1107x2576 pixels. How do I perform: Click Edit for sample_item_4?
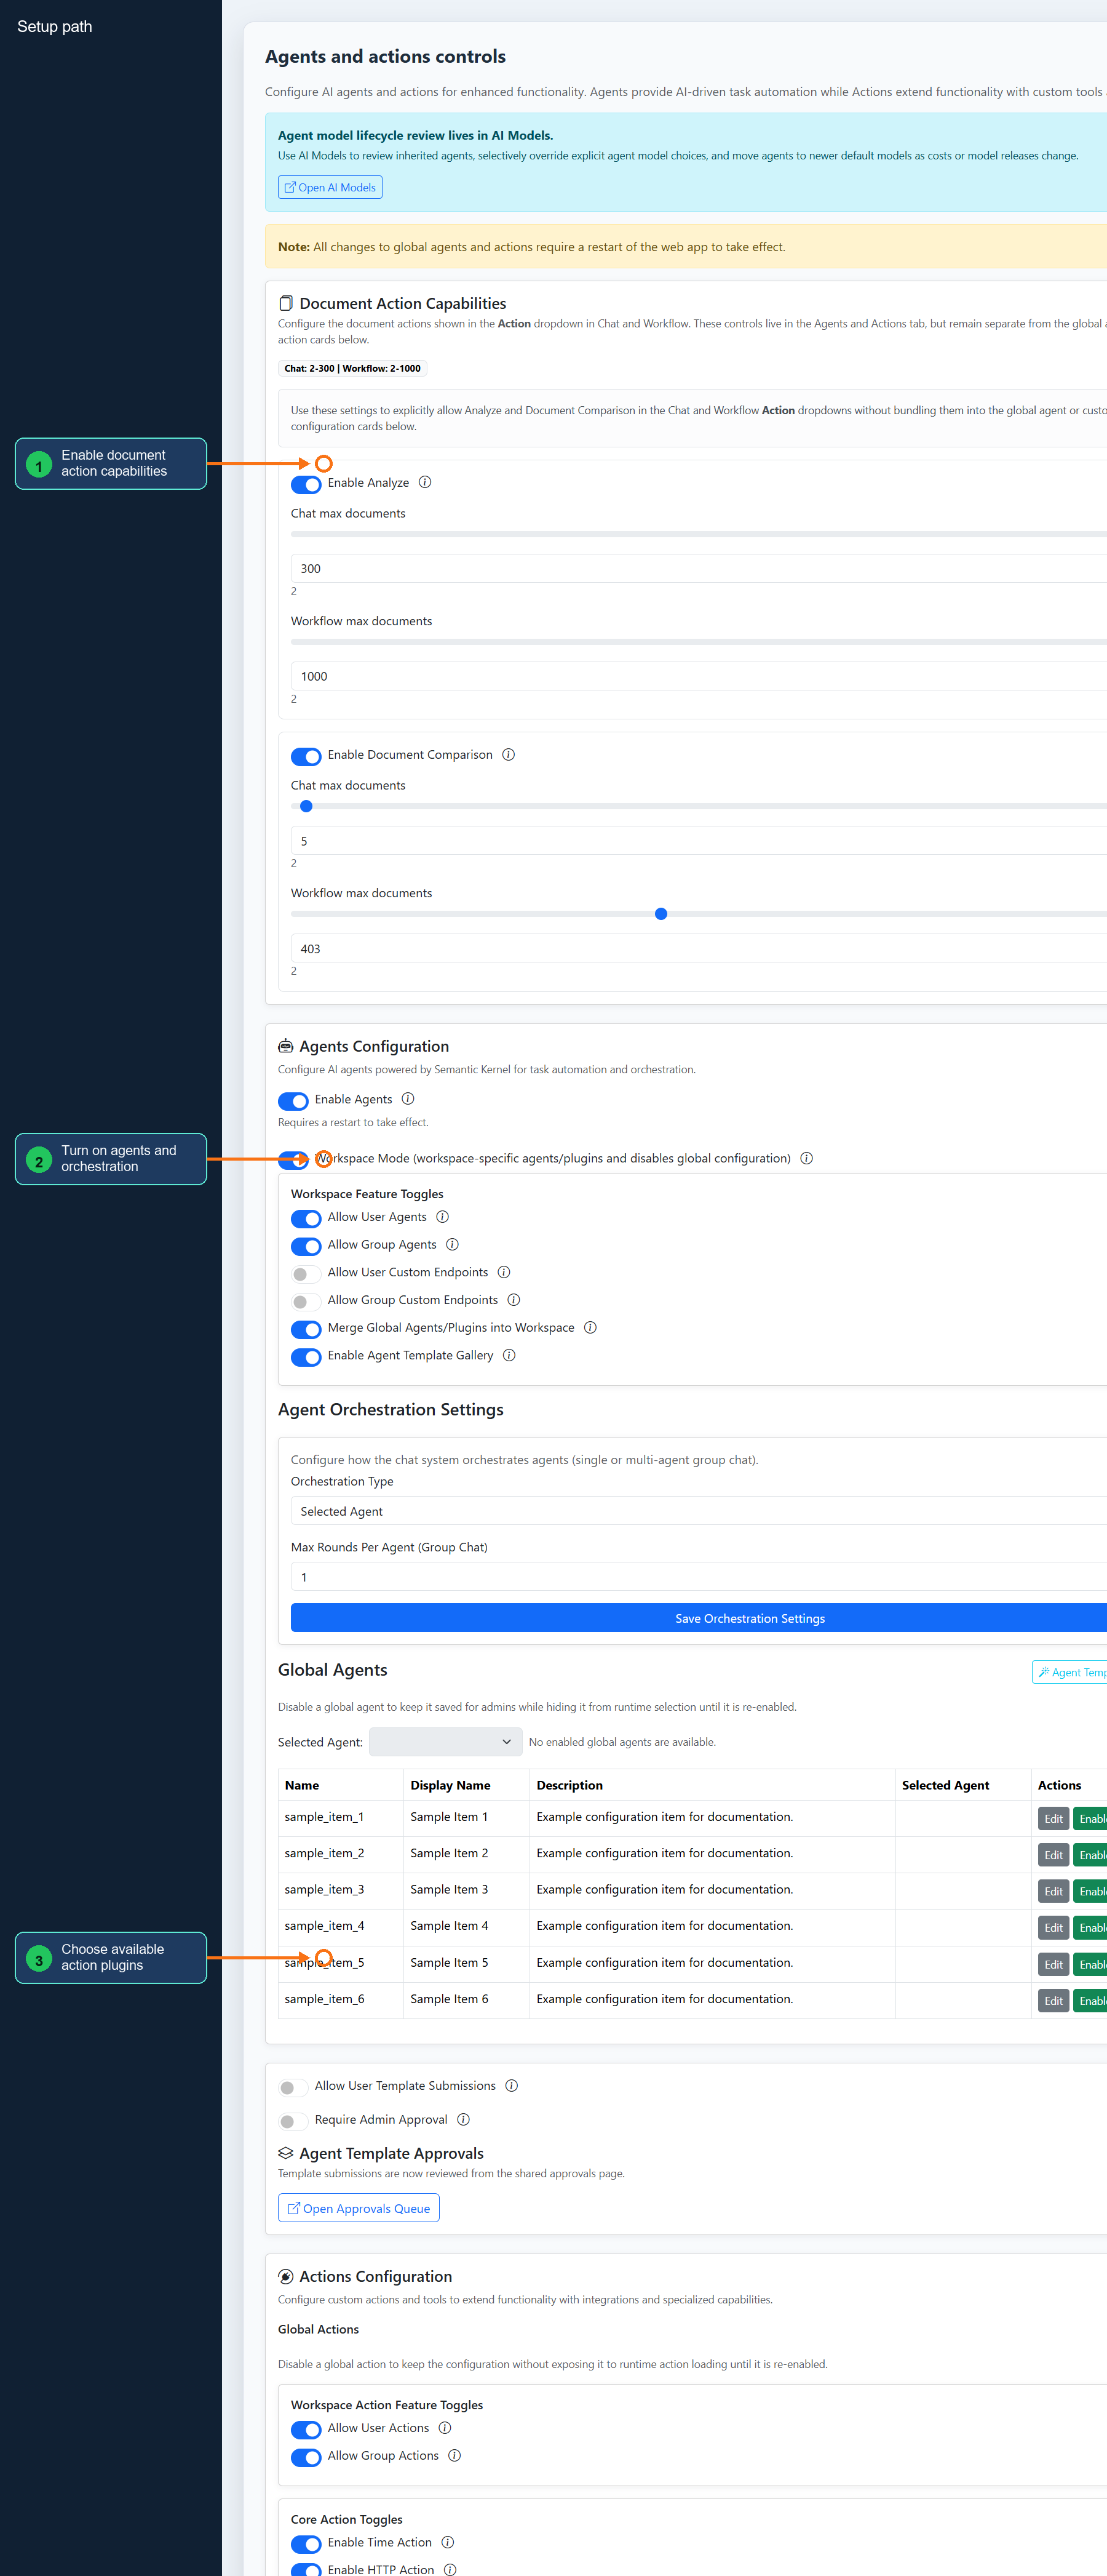click(x=1053, y=1928)
